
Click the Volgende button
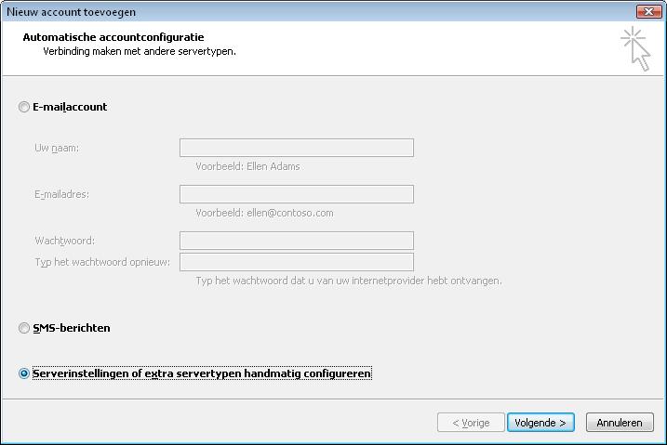tap(540, 423)
